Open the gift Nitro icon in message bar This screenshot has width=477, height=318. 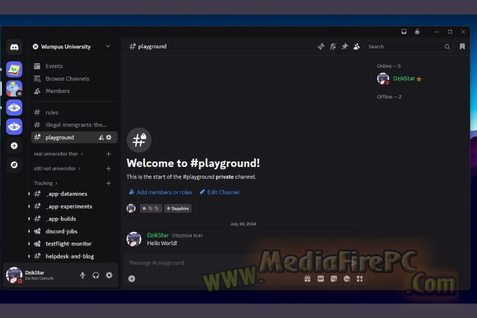tap(307, 279)
